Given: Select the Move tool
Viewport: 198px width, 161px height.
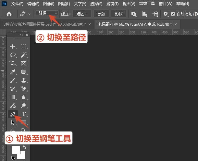Looking at the screenshot, I should pos(13,47).
